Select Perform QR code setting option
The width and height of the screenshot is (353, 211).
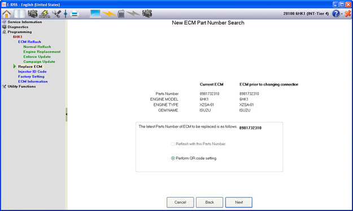(x=173, y=158)
